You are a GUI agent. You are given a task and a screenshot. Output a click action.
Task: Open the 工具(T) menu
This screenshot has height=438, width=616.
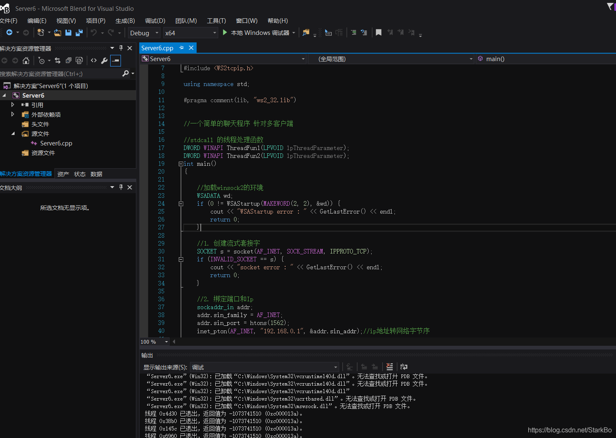pos(217,21)
